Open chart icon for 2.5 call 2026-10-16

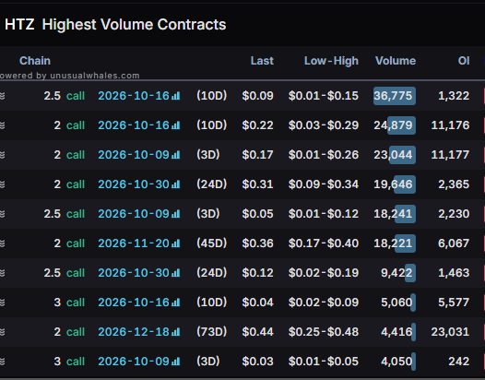click(x=176, y=96)
